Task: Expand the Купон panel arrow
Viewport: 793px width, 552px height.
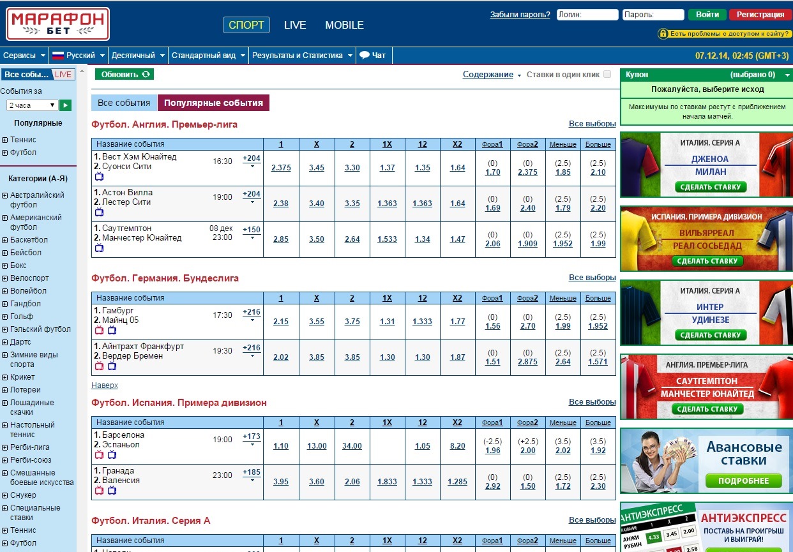Action: click(x=788, y=75)
